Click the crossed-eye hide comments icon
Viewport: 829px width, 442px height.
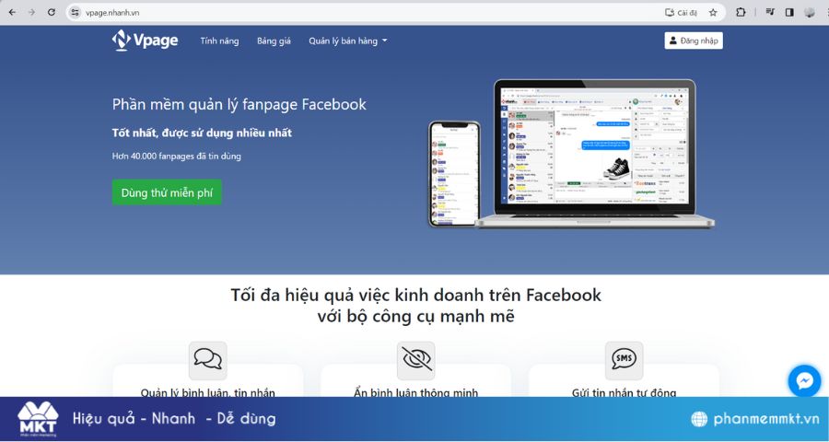[x=416, y=359]
